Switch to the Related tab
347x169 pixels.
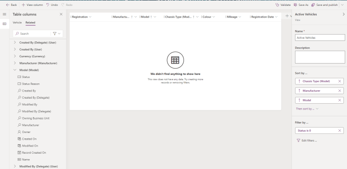(30, 23)
